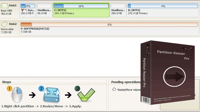Click the '270.4 GB Primary' text
Viewport: 200px width, 112px height.
click(x=138, y=13)
